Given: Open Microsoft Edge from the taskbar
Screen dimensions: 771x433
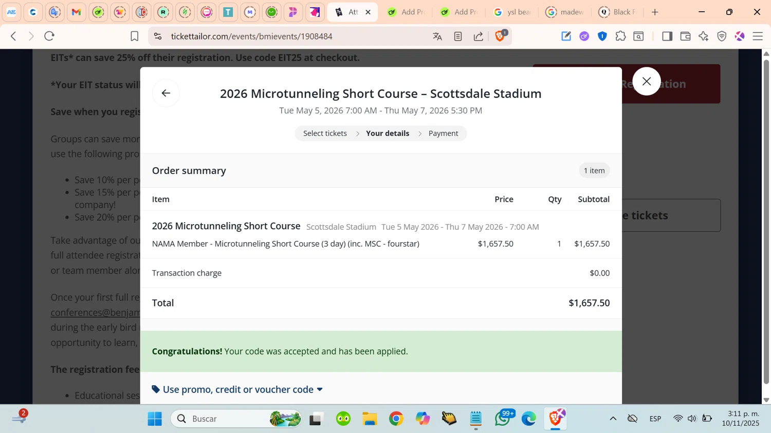Looking at the screenshot, I should (x=528, y=419).
